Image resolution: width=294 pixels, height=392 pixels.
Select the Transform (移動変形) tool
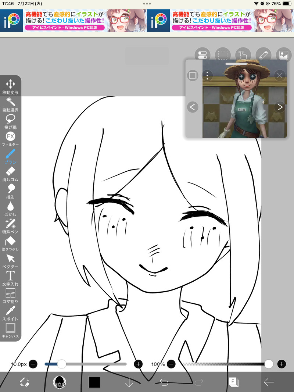pyautogui.click(x=10, y=87)
